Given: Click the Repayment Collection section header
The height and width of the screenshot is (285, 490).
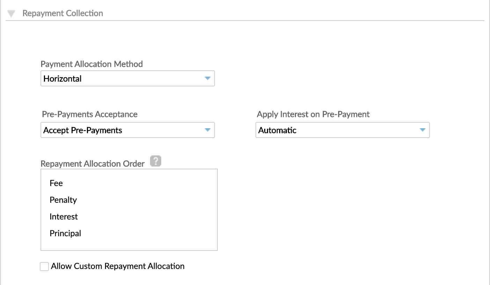Looking at the screenshot, I should (x=63, y=13).
